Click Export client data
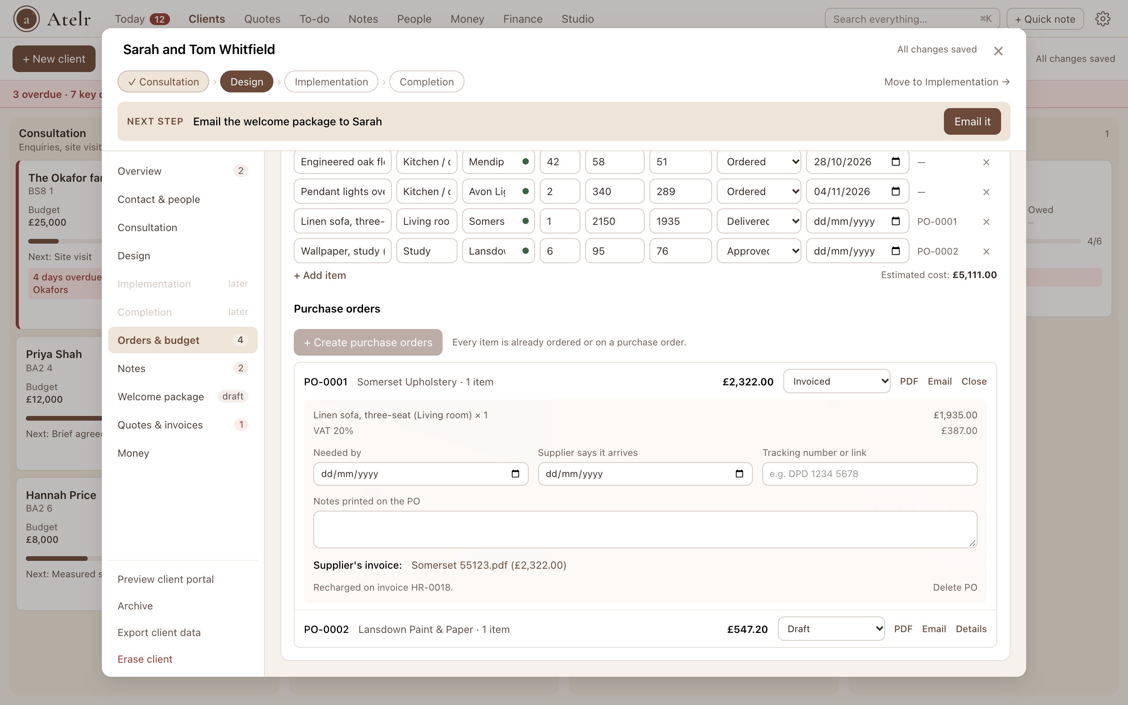This screenshot has height=705, width=1128. click(159, 633)
